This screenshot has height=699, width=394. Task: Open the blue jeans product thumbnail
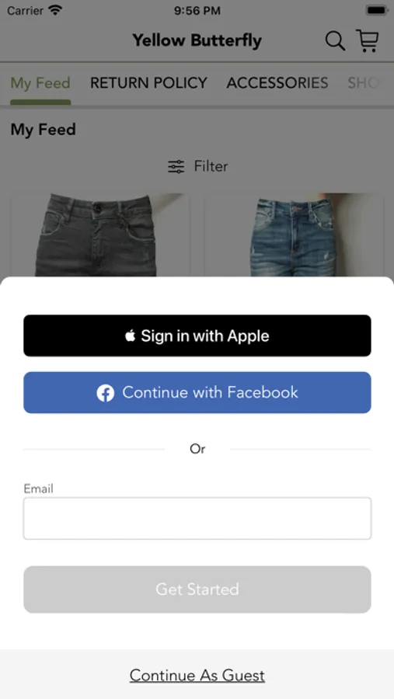(294, 235)
